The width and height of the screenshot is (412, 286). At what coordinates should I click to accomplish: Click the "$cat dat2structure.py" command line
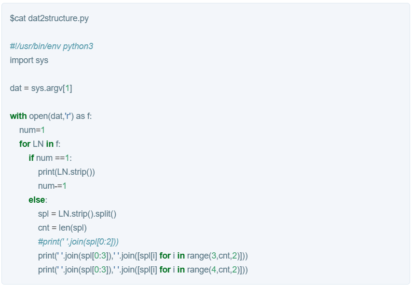pyautogui.click(x=49, y=18)
